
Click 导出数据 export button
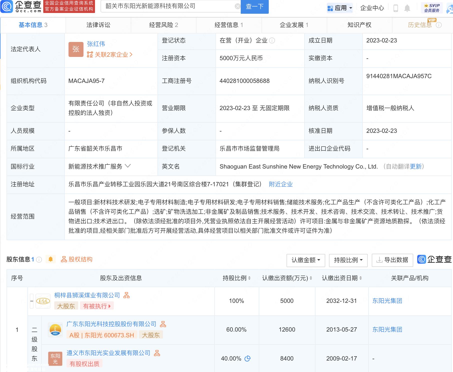392,260
